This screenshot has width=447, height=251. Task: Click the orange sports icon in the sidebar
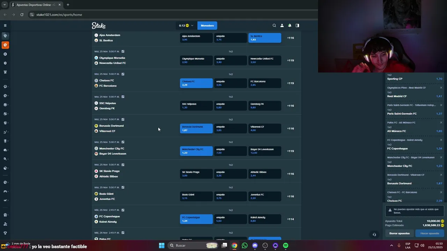[5, 45]
